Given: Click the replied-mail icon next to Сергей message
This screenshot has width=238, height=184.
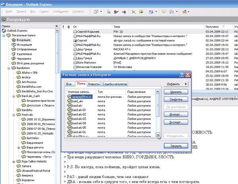Looking at the screenshot, I should 75,40.
